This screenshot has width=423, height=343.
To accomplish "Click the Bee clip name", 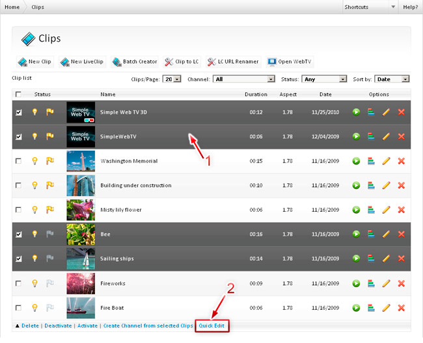I will click(105, 235).
